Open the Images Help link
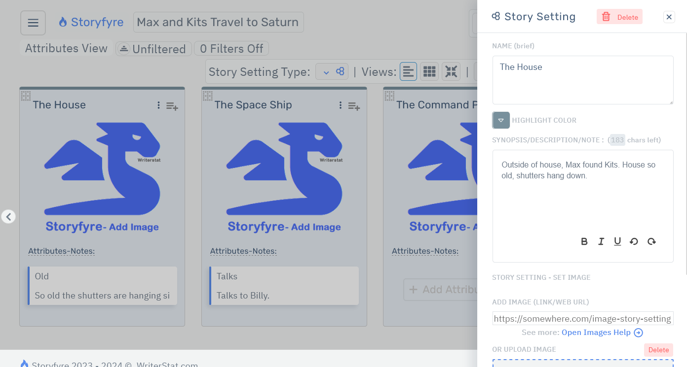687x367 pixels. click(597, 332)
